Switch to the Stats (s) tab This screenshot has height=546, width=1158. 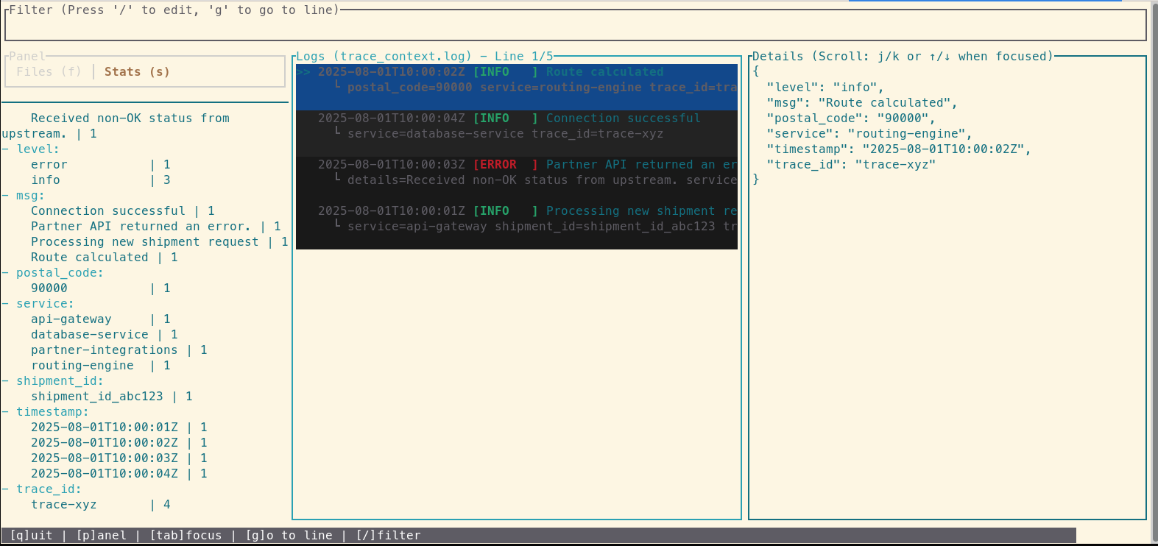[x=137, y=71]
